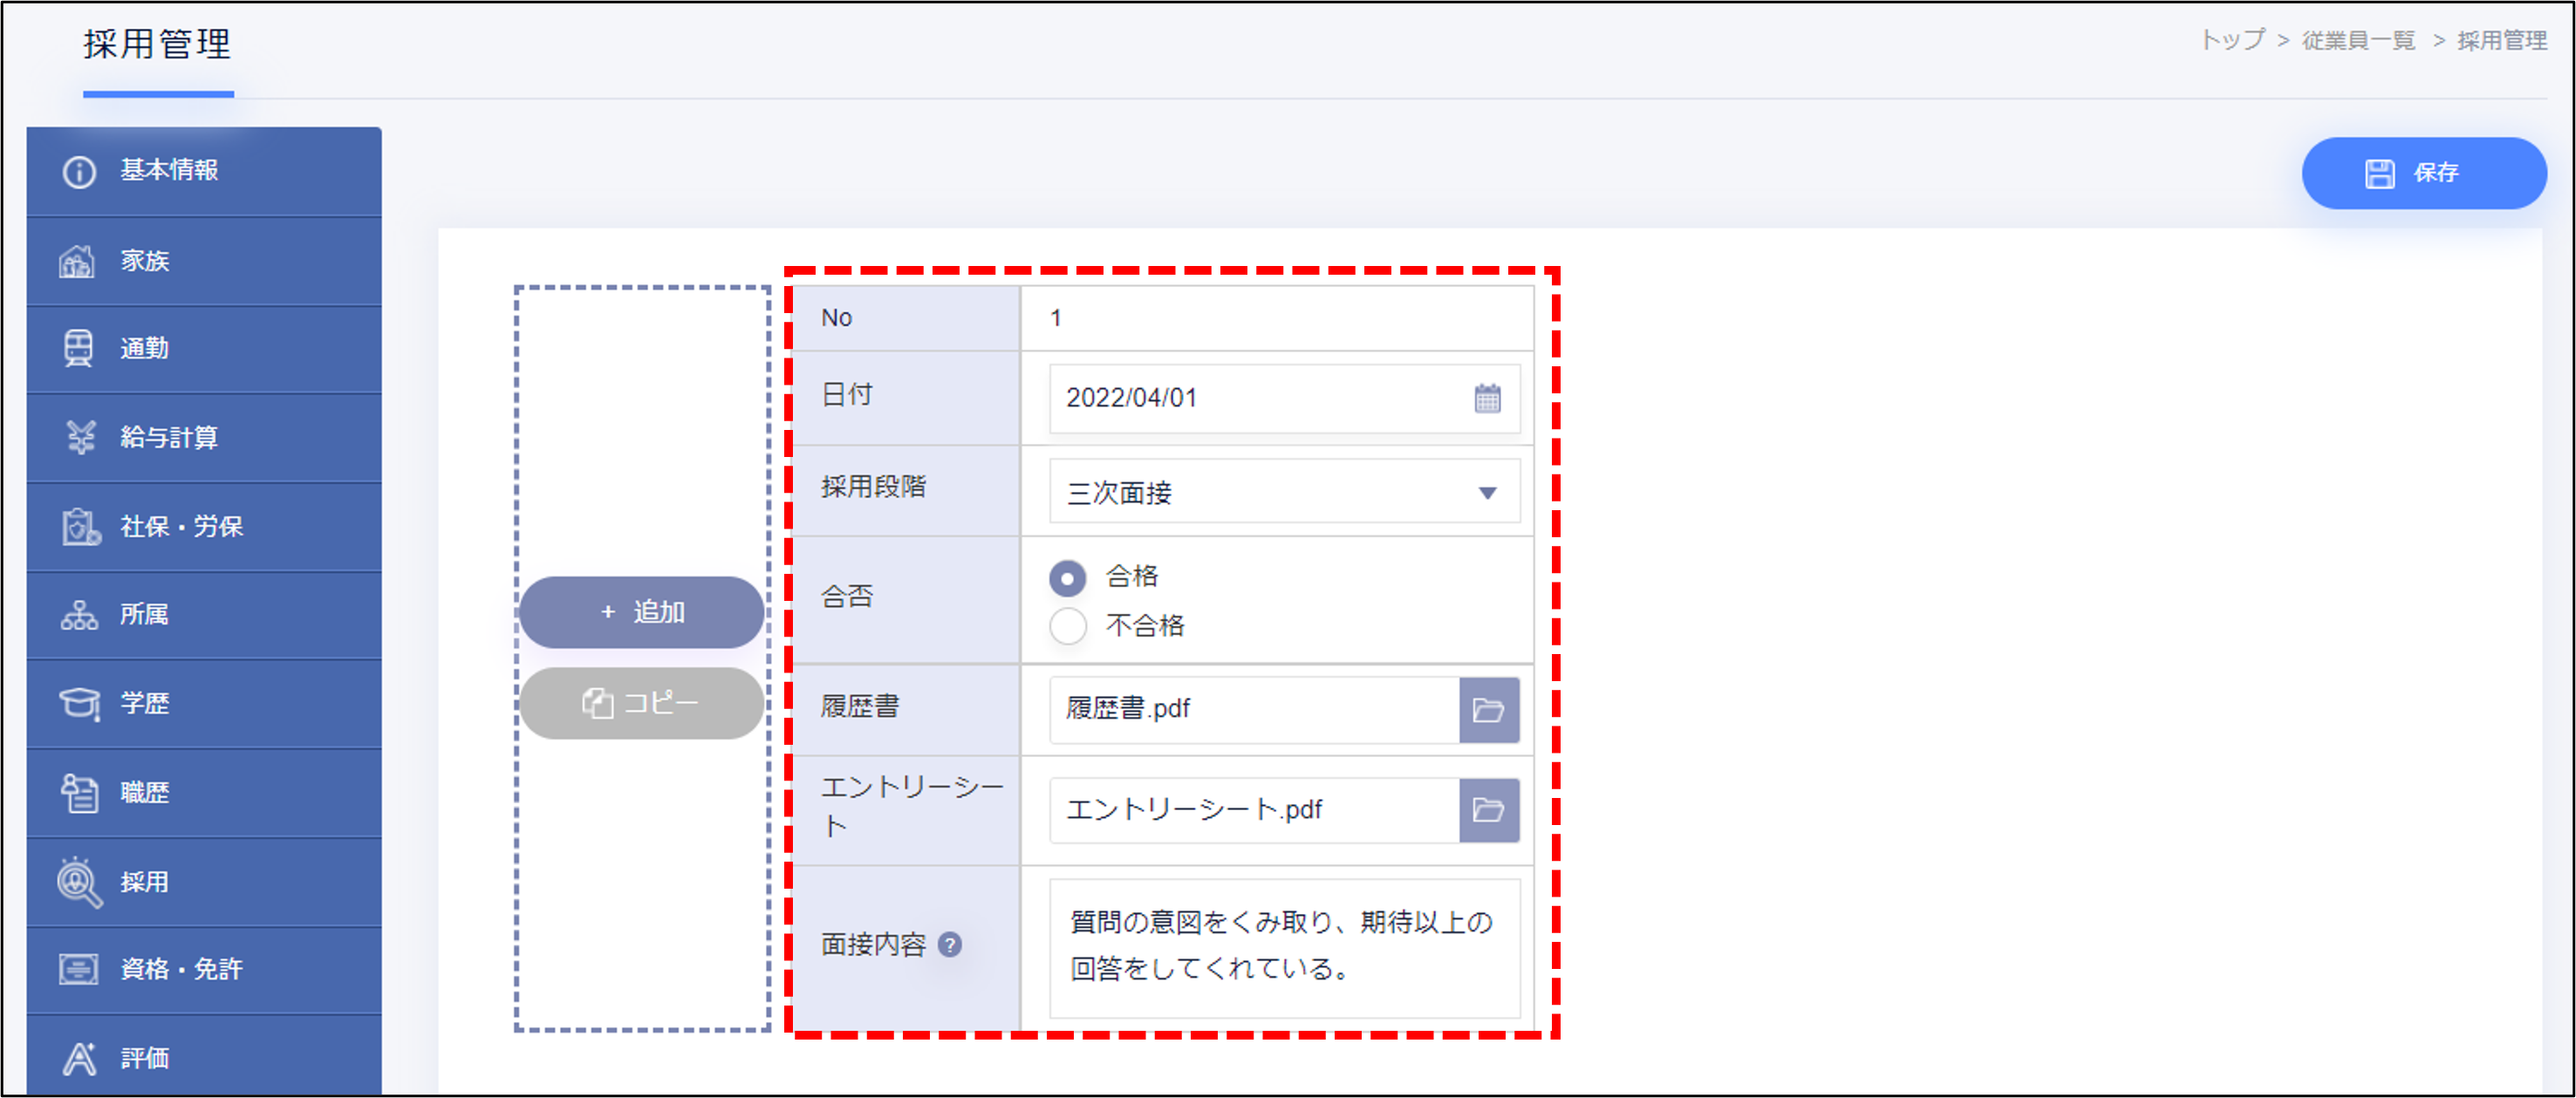Image resolution: width=2576 pixels, height=1098 pixels.
Task: Click the train icon for 通勤
Action: coord(79,348)
